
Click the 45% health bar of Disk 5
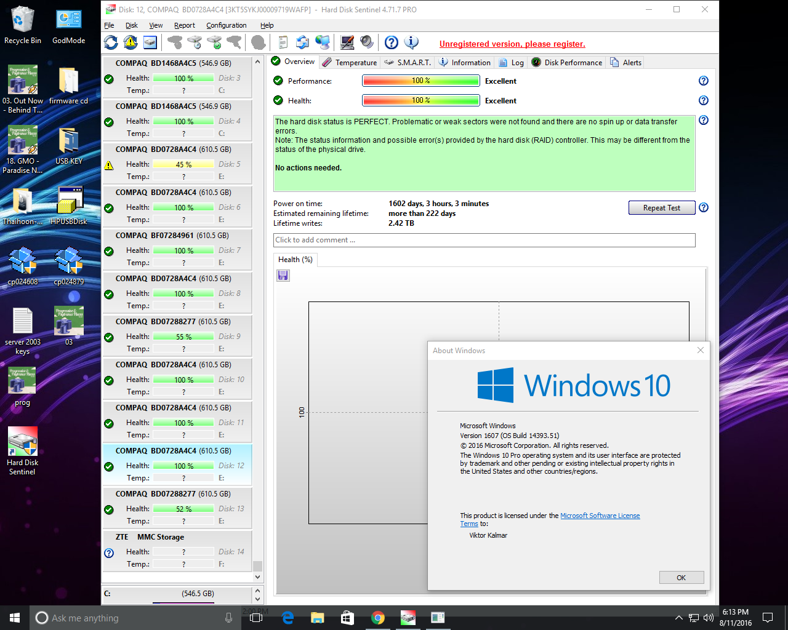click(x=183, y=164)
